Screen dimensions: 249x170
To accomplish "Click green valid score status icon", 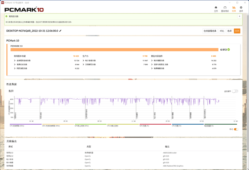I will pyautogui.click(x=7, y=16).
